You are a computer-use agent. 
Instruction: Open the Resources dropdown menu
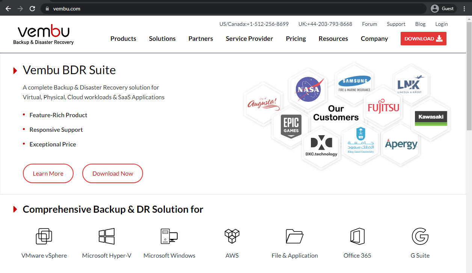pyautogui.click(x=333, y=39)
